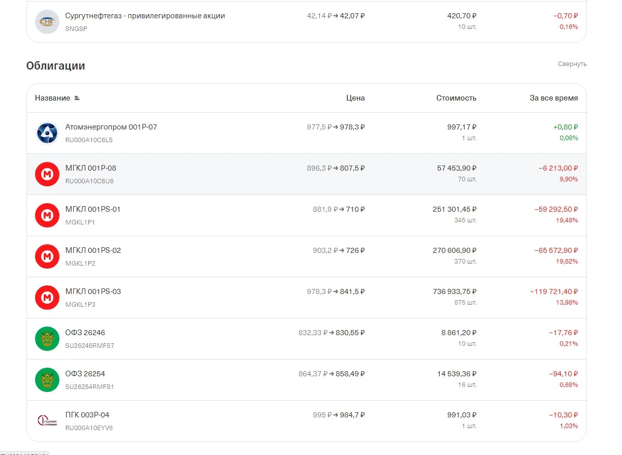Click ticker code RU000A10C6U6
Image resolution: width=622 pixels, height=455 pixels.
pos(89,181)
